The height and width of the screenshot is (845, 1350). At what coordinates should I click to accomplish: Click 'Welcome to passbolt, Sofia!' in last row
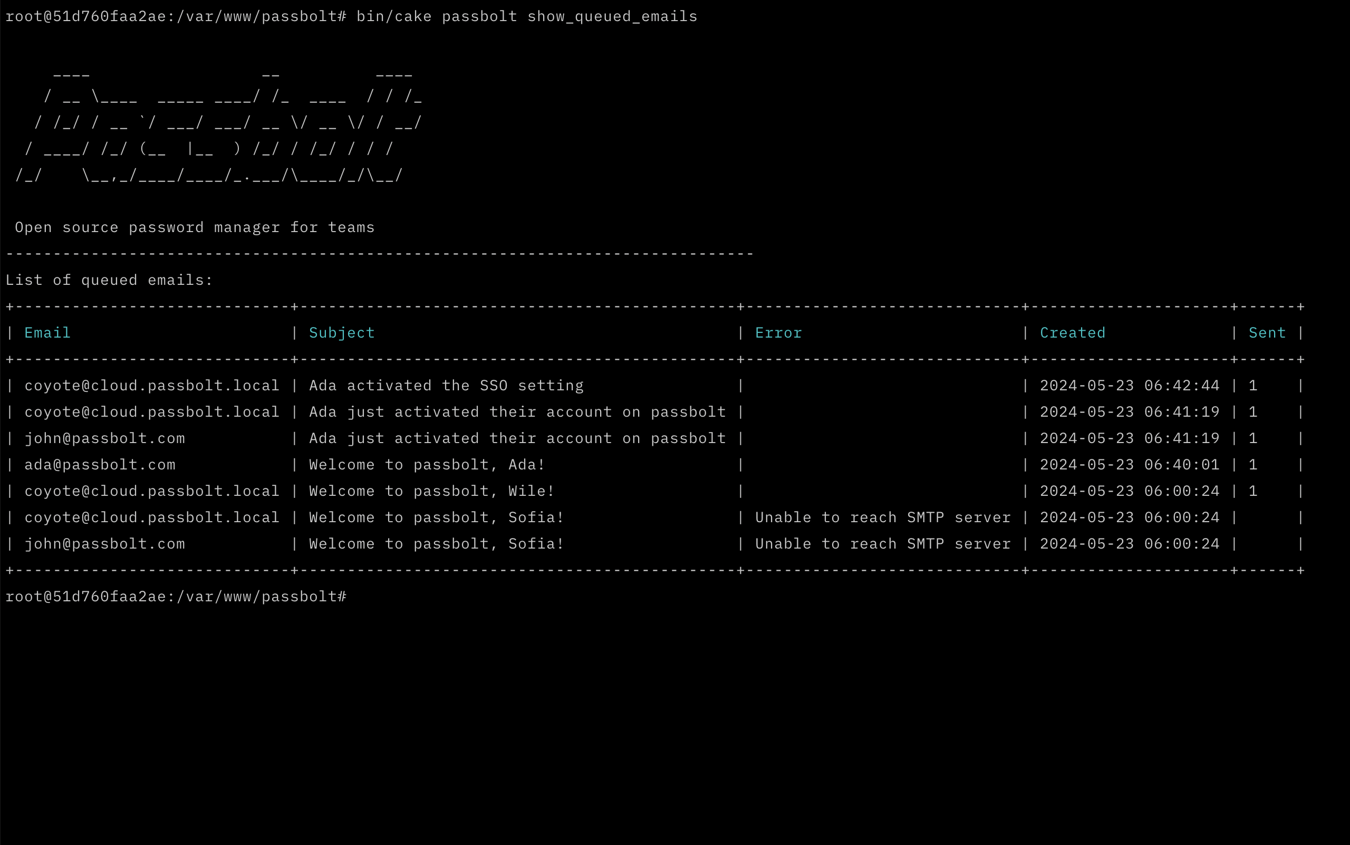(x=436, y=543)
